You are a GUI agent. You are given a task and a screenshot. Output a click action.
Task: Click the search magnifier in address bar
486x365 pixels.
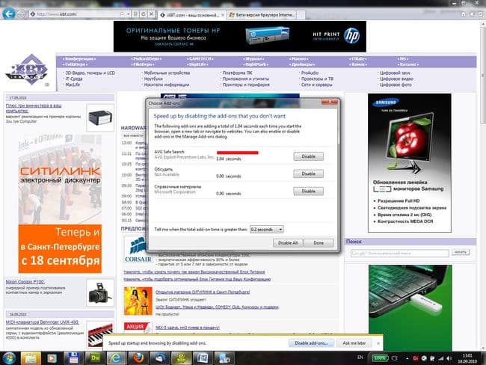point(121,14)
